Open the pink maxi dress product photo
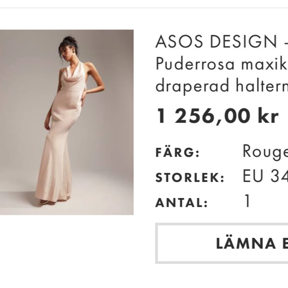The height and width of the screenshot is (288, 288). pos(67,122)
